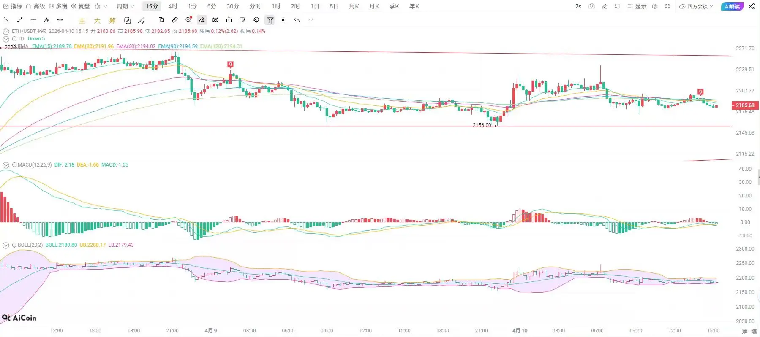Screen dimensions: 760x337
Task: Toggle the drawing filter funnel icon
Action: click(270, 20)
